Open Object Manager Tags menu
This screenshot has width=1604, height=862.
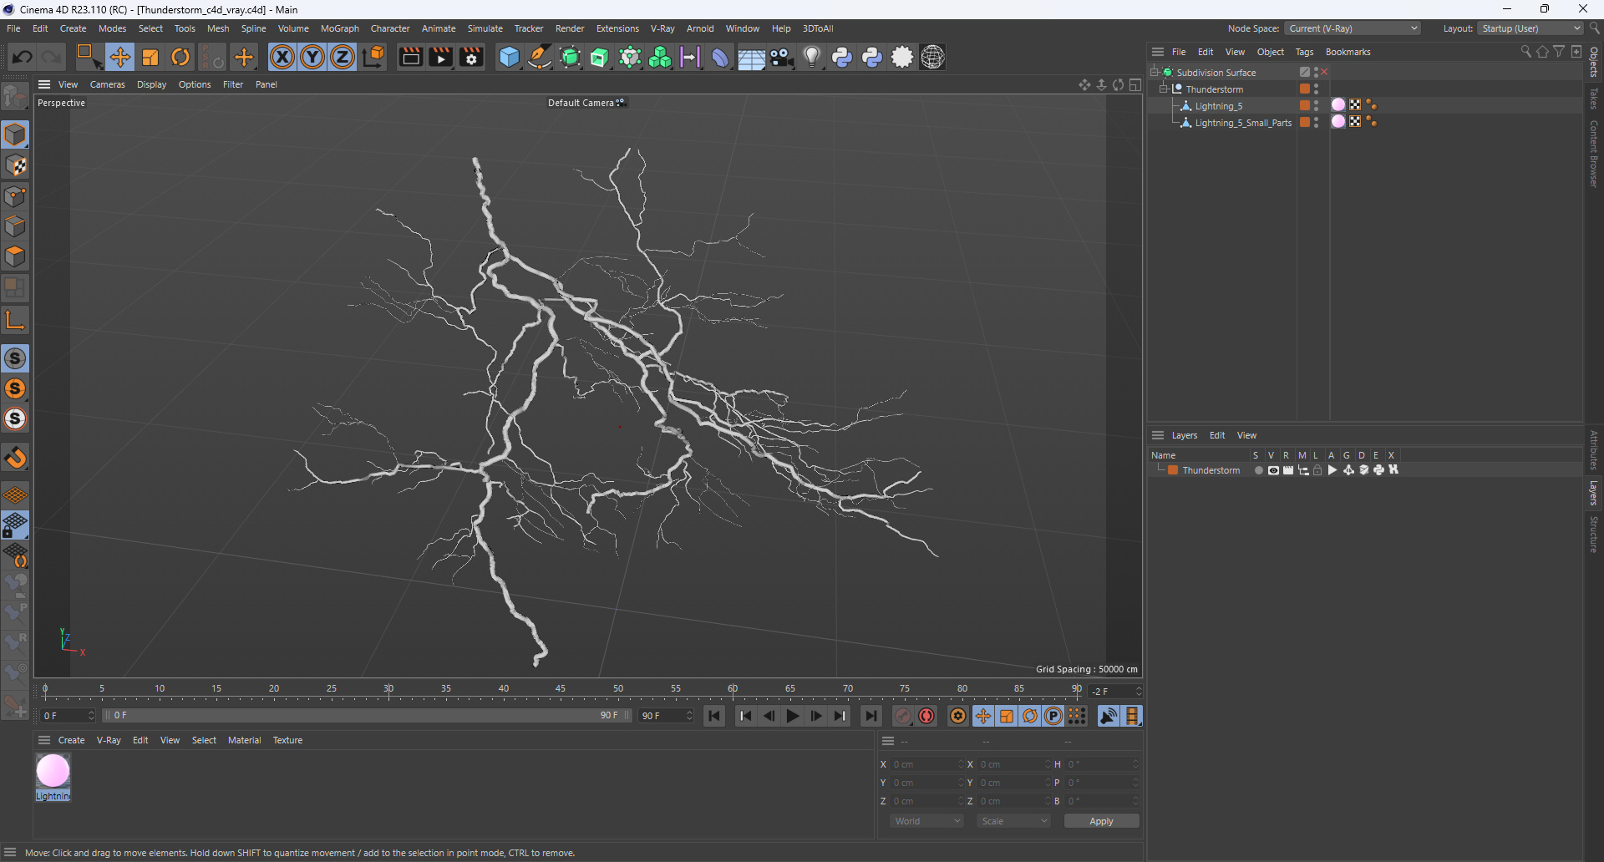[x=1304, y=52]
